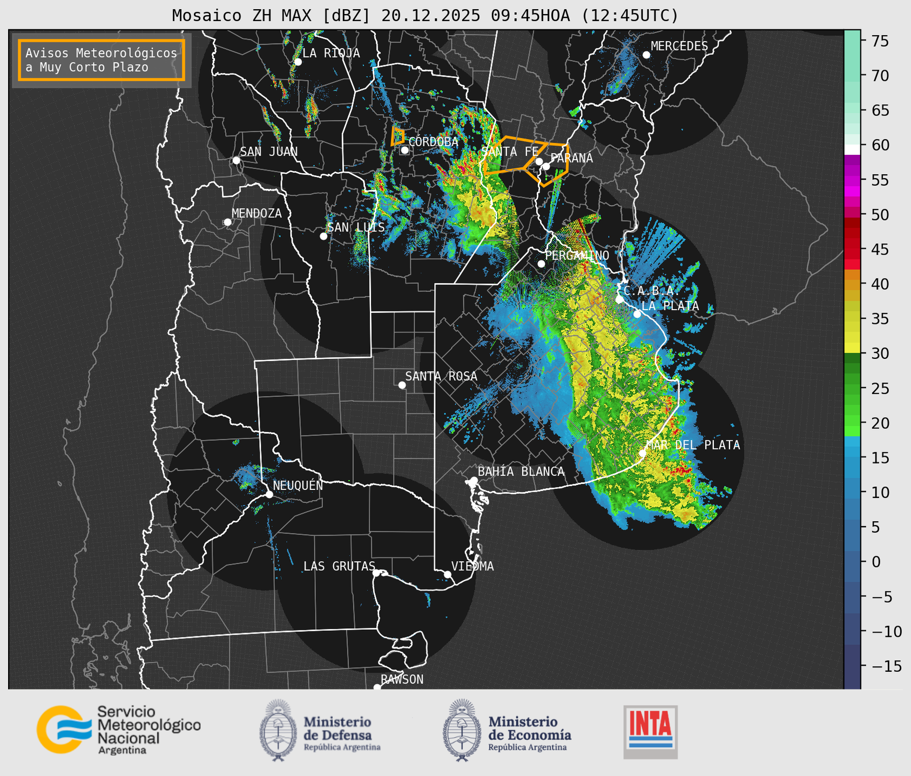Click the SANTA ROSA city label

coord(441,376)
